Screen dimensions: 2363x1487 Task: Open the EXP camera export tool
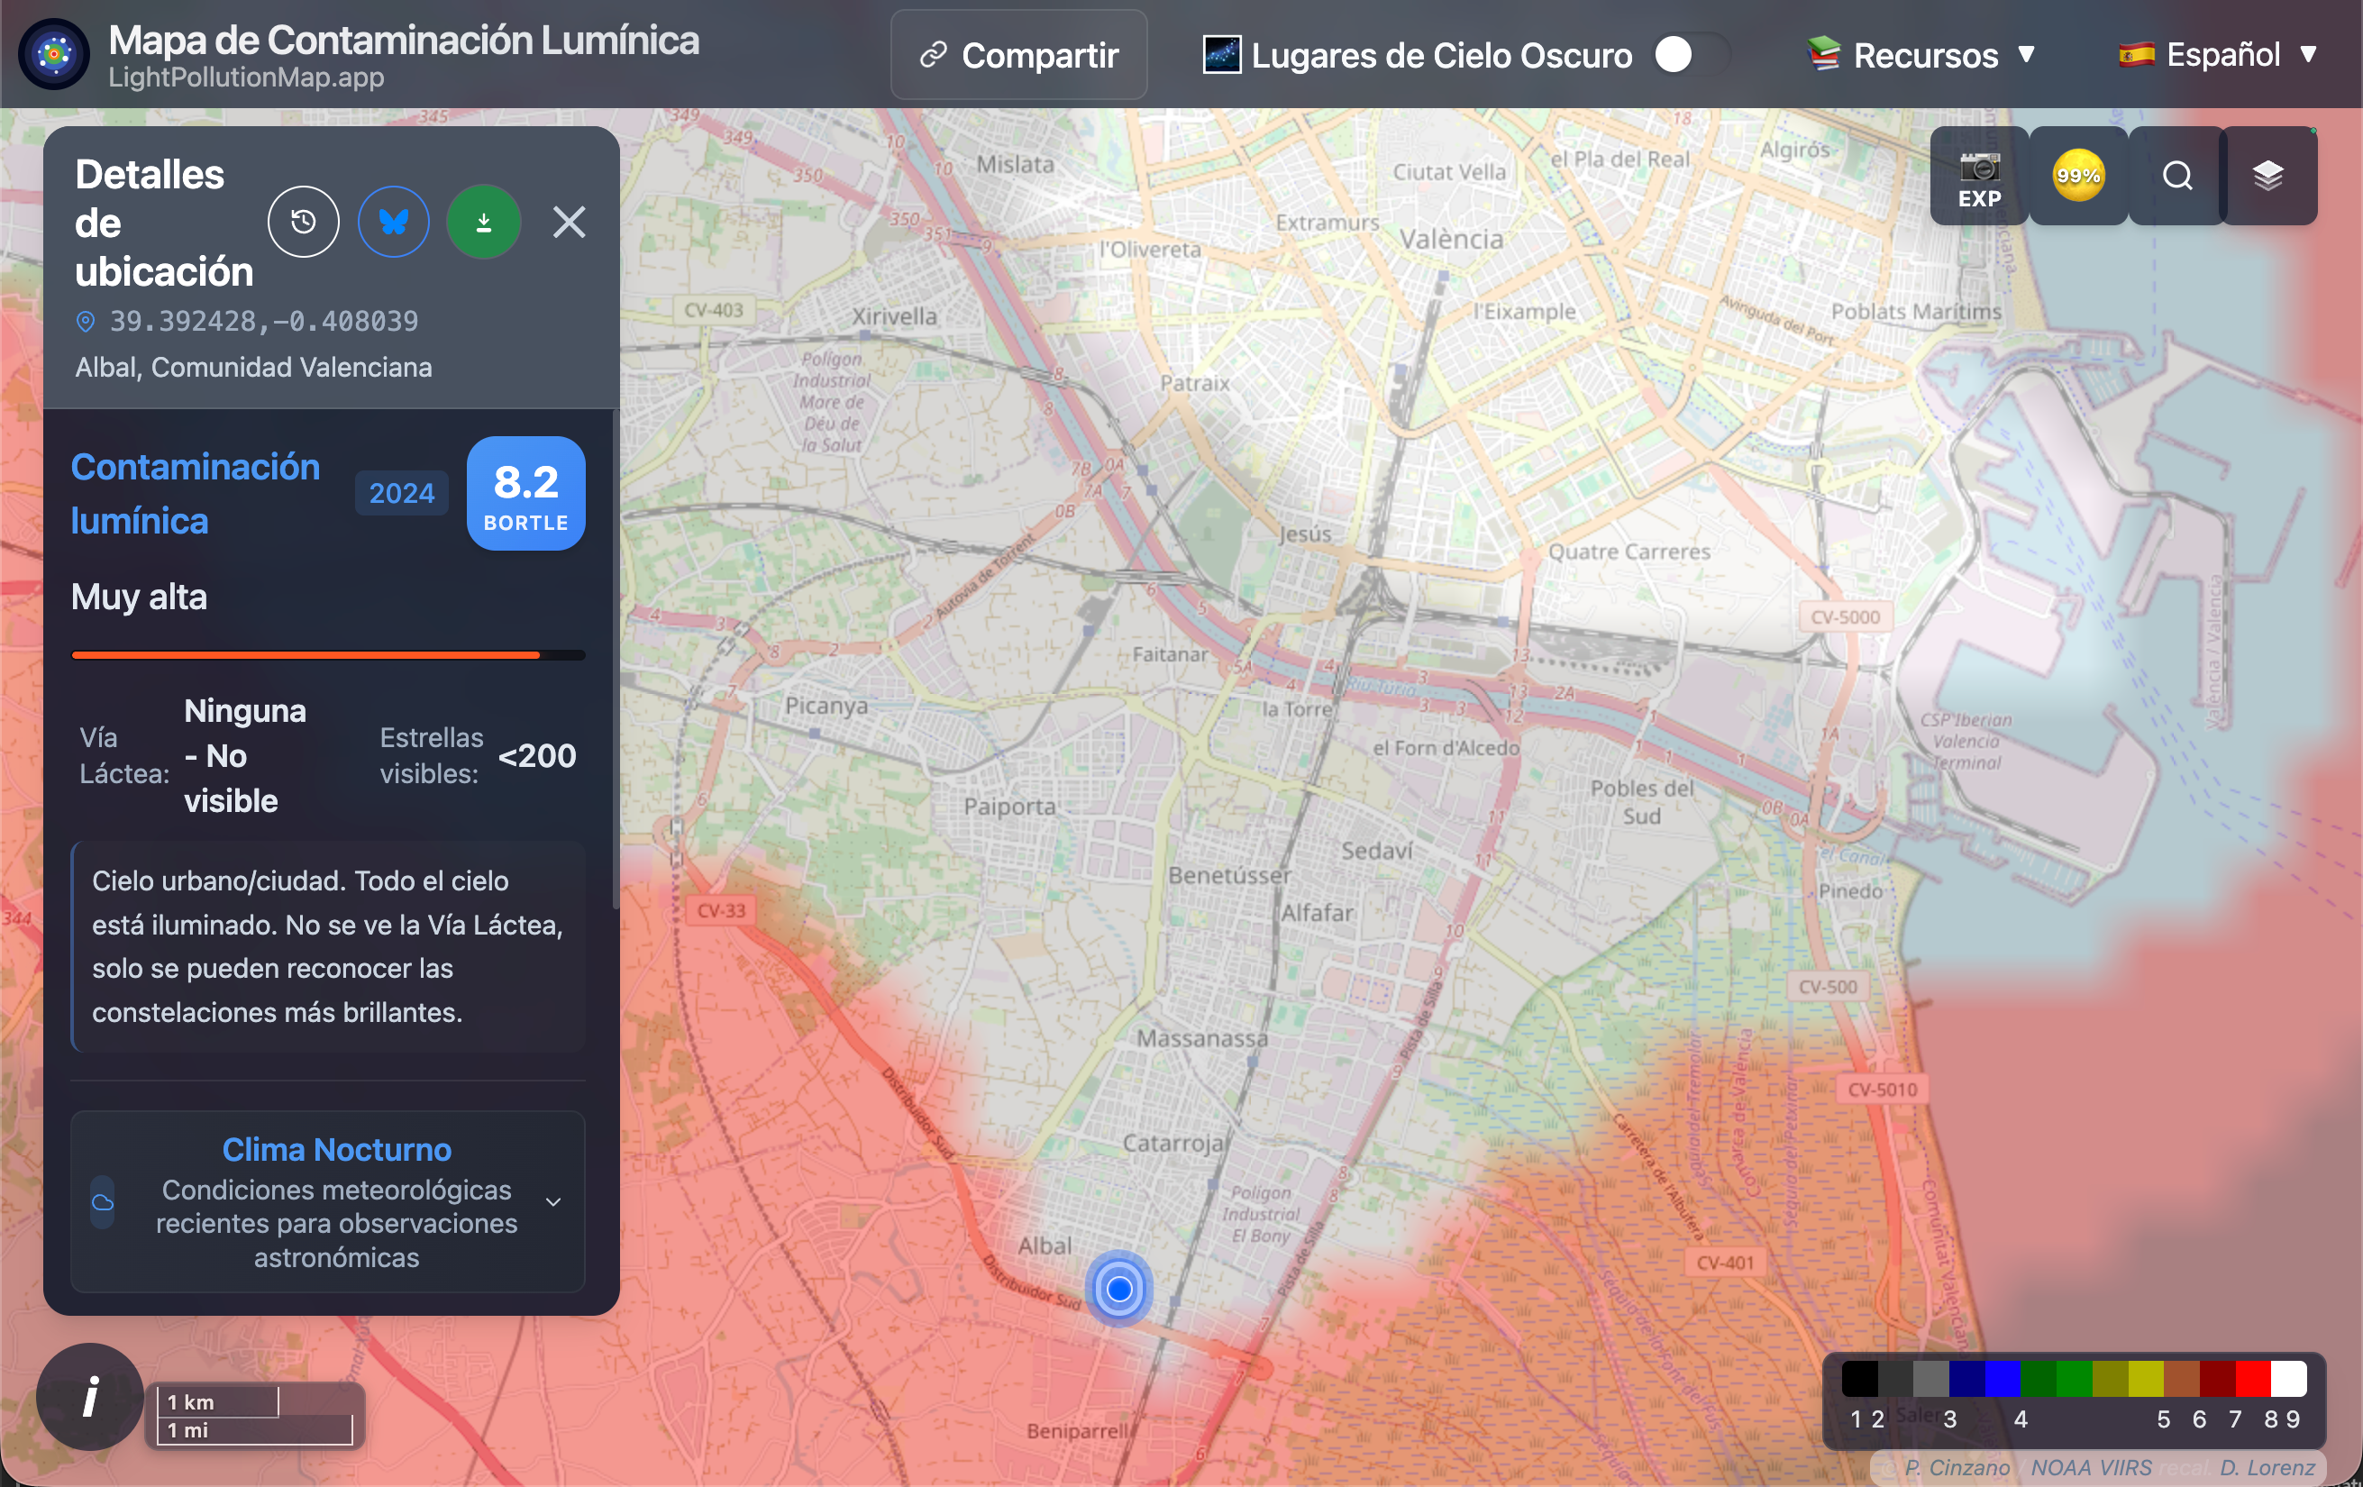tap(1978, 178)
